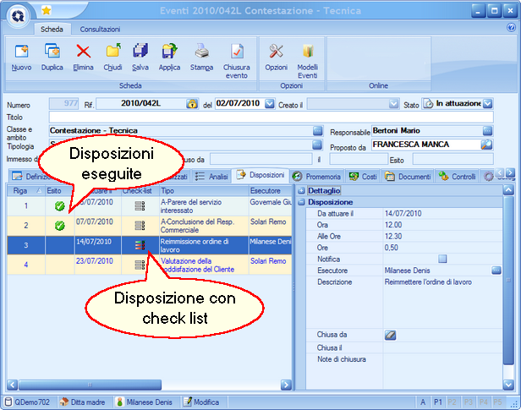Collapse the Disposizione section

point(302,203)
